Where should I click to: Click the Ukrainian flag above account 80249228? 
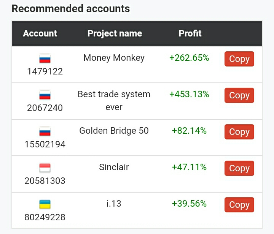click(45, 204)
